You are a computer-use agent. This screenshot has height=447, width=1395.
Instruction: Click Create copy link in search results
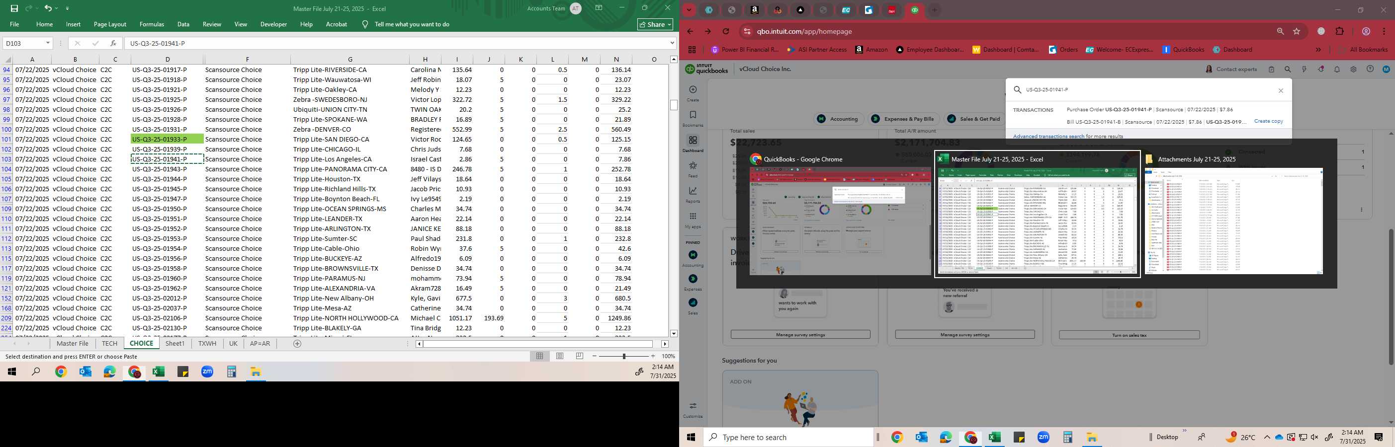tap(1268, 121)
